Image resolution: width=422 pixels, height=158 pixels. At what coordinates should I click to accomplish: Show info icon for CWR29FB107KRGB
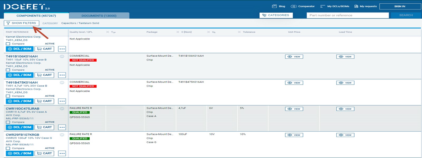click(x=62, y=135)
